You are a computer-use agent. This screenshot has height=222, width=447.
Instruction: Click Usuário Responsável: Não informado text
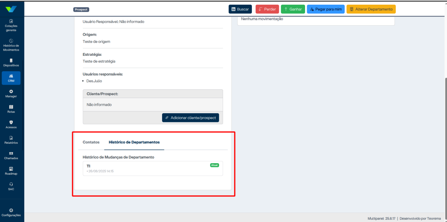[x=113, y=21]
